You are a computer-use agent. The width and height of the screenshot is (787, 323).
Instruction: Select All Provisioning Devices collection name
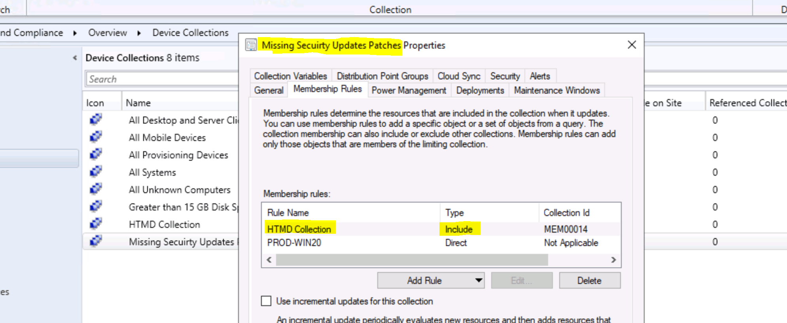click(x=178, y=155)
